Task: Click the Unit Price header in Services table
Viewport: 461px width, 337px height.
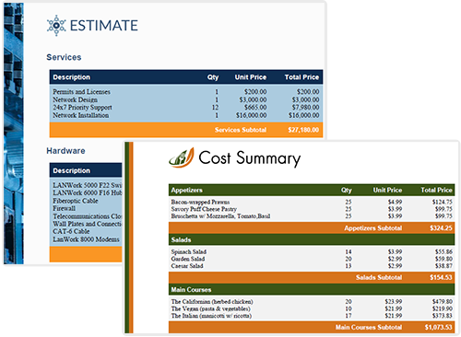Action: (251, 77)
